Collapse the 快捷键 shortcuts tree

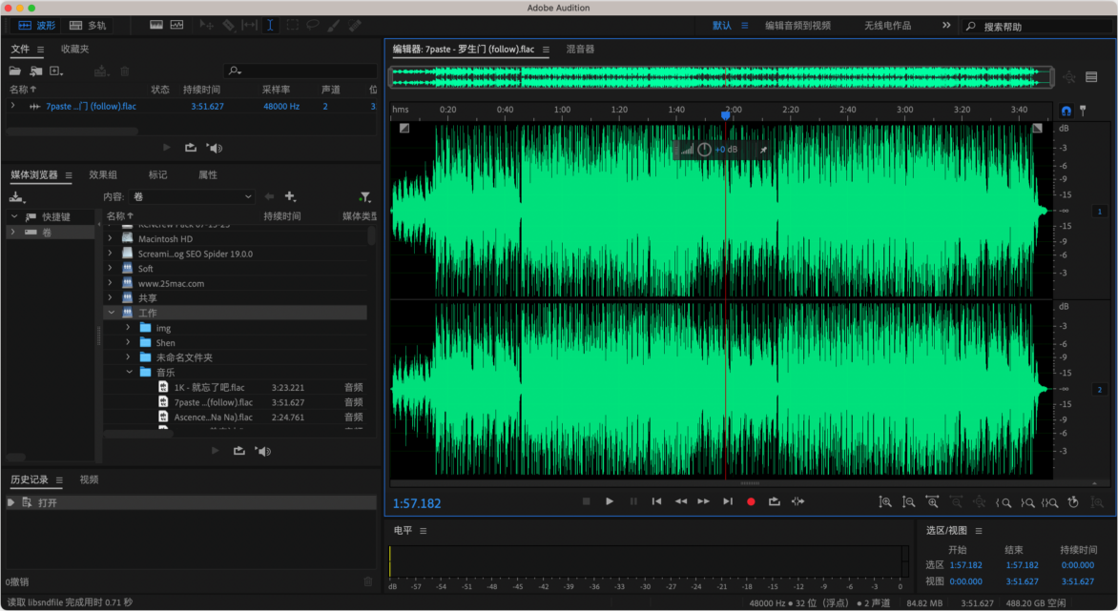tap(13, 215)
